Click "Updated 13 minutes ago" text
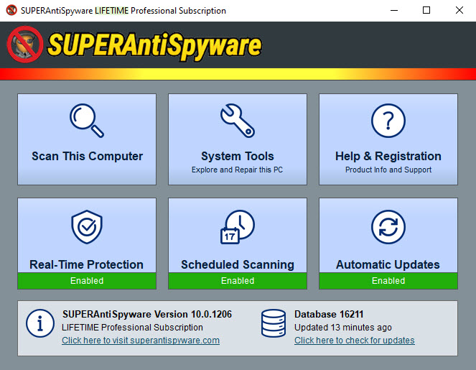476x370 pixels. click(343, 328)
